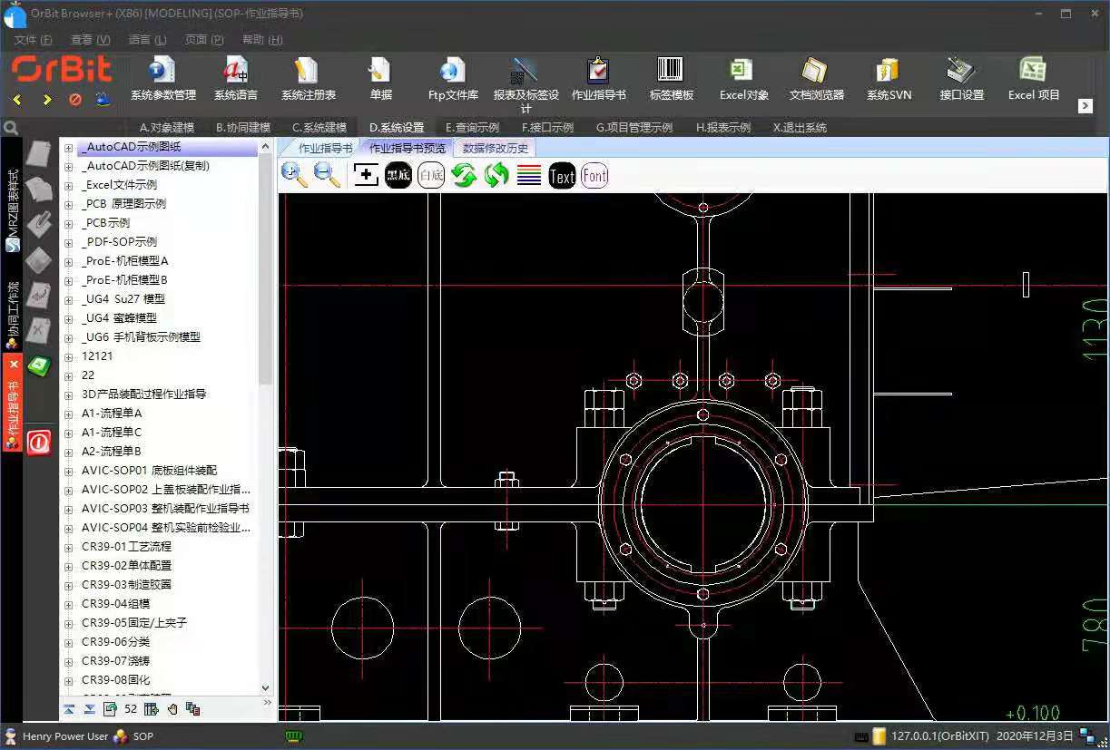Select the A.对象建模 ribbon section
The height and width of the screenshot is (750, 1110).
click(166, 128)
